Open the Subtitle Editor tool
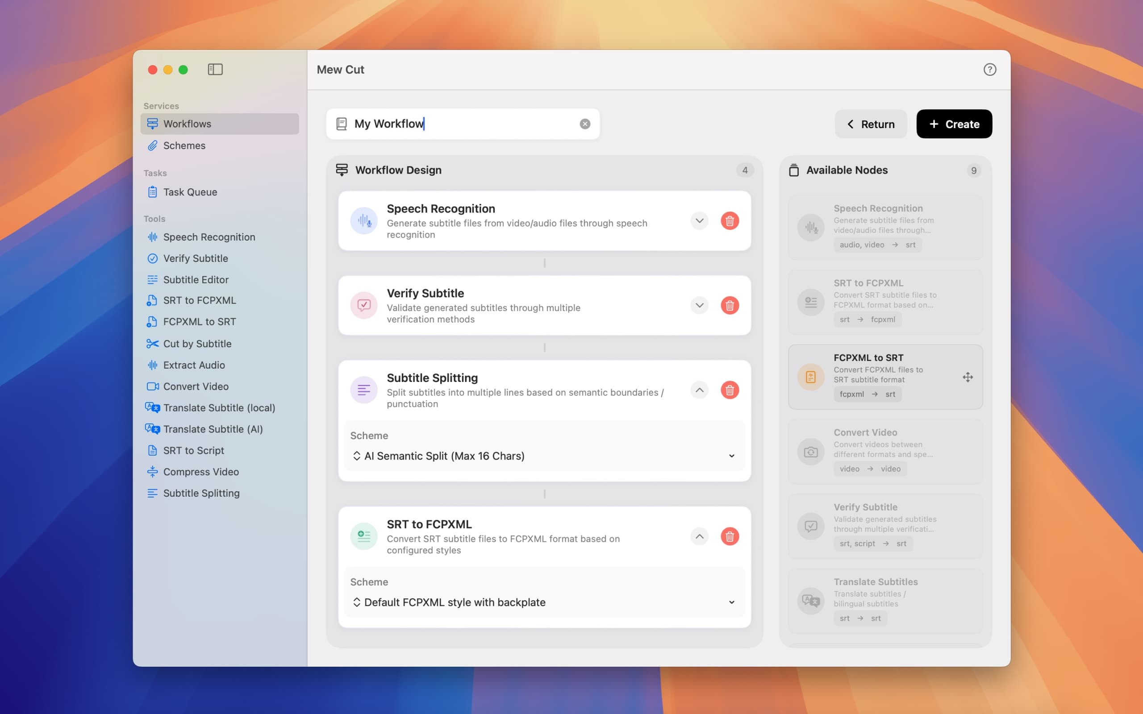Viewport: 1143px width, 714px height. tap(196, 279)
